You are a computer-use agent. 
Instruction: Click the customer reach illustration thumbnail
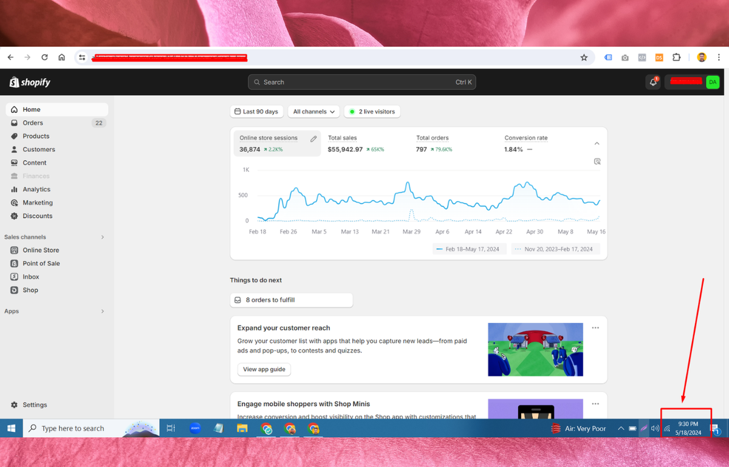(536, 349)
